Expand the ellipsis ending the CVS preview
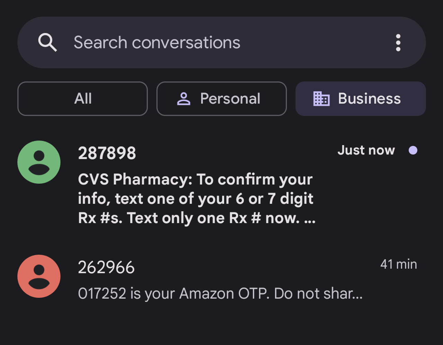The width and height of the screenshot is (443, 345). pos(310,219)
